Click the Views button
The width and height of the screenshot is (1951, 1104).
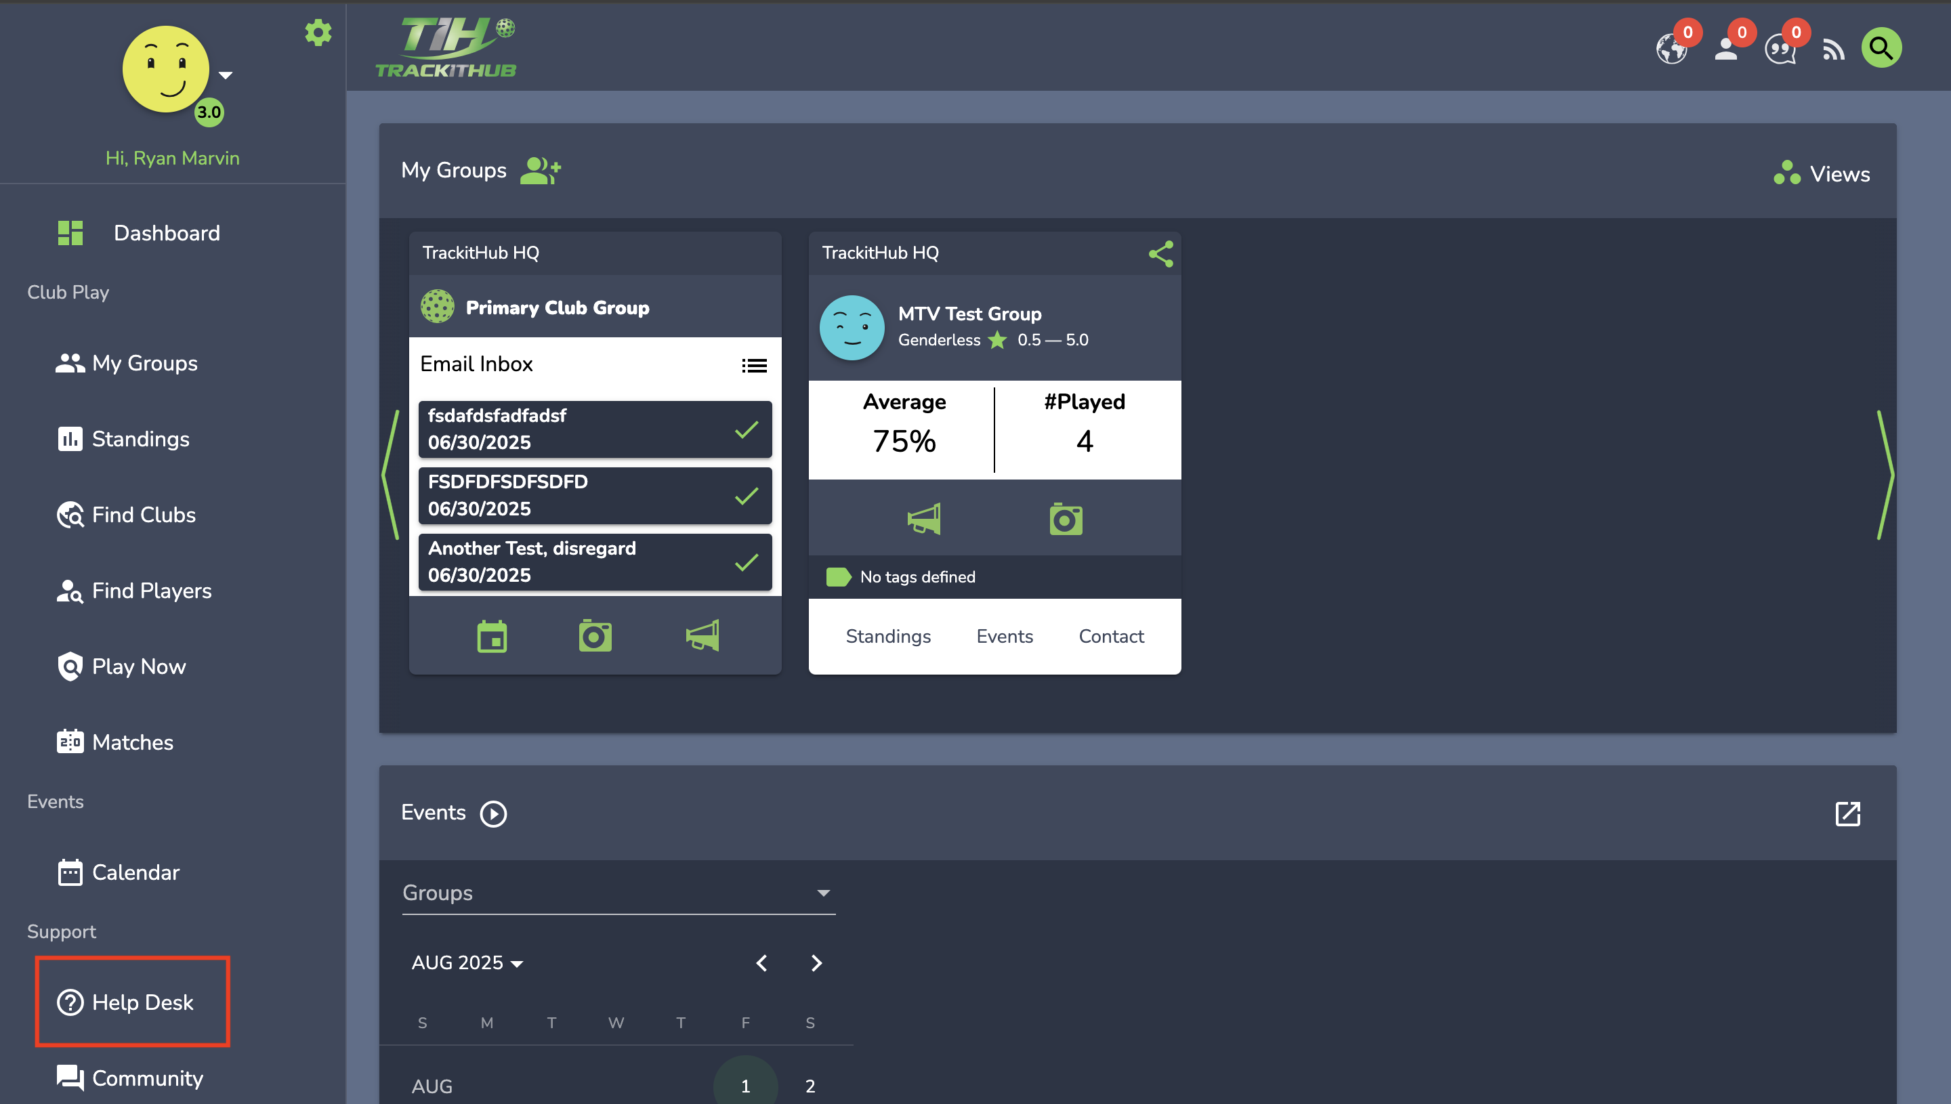pyautogui.click(x=1822, y=173)
